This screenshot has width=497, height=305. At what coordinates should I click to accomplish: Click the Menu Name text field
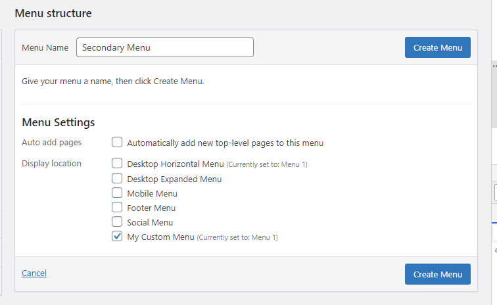coord(165,47)
